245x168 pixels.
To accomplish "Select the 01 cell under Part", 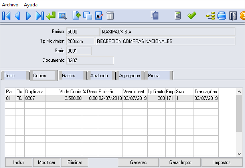I will tap(10, 98).
